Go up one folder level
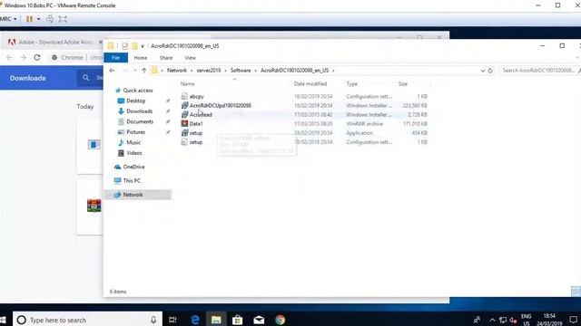The image size is (581, 326). point(143,71)
